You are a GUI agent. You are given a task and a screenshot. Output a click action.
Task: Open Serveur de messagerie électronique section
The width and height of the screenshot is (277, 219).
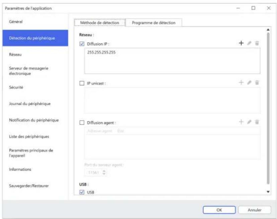(35, 71)
